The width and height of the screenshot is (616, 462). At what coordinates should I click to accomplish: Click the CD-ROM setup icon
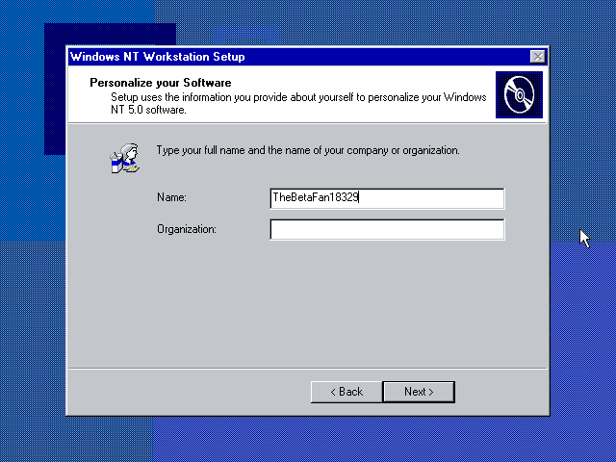tap(519, 94)
